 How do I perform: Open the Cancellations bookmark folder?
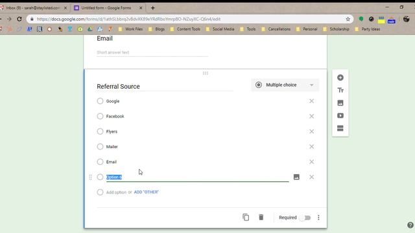[276, 29]
